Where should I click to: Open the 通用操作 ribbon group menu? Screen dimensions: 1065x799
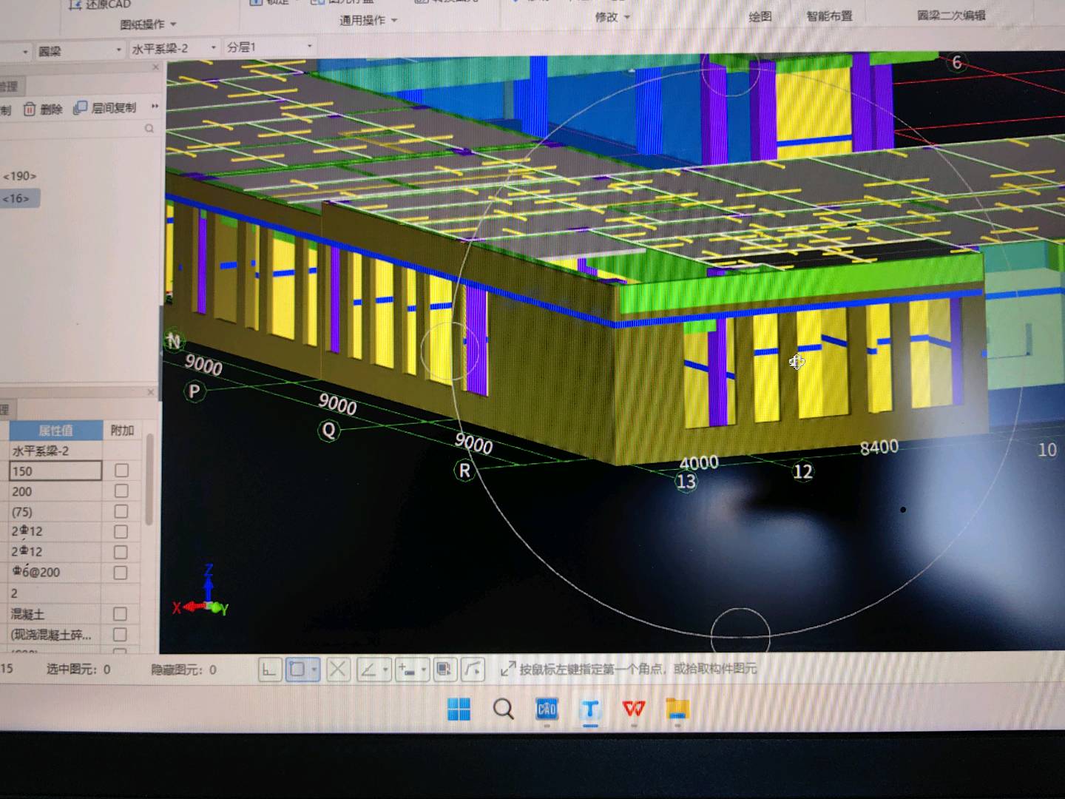[x=368, y=20]
